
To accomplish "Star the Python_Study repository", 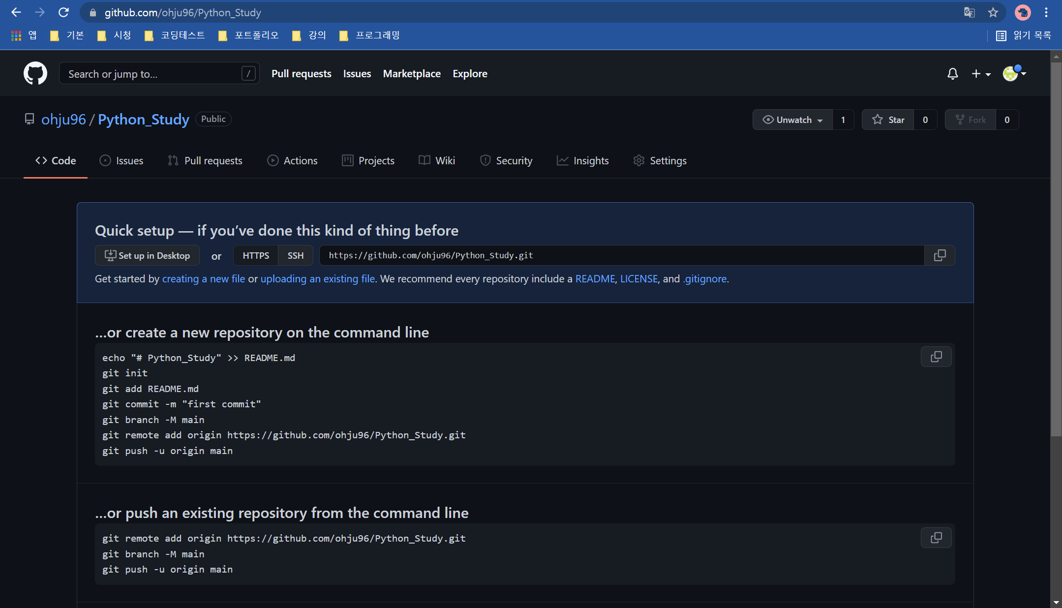I will click(888, 120).
